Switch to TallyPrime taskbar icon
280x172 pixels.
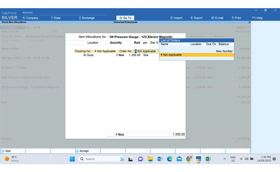198,159
